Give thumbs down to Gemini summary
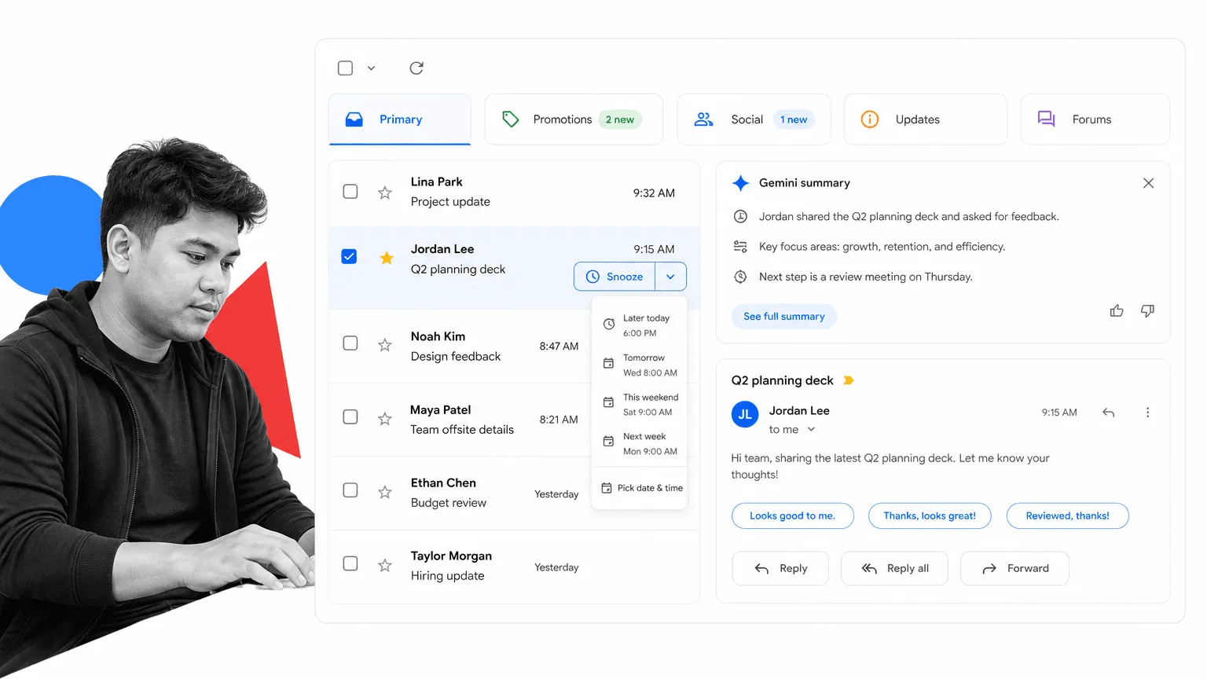Screen dimensions: 1207x679 coord(1147,311)
